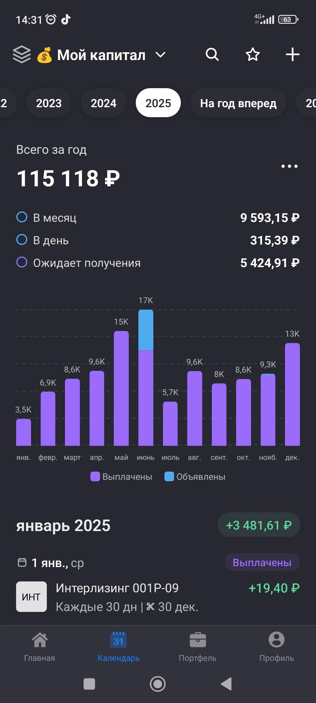Select the На год вперед tab
Screen dimensions: 316x703
tap(238, 103)
